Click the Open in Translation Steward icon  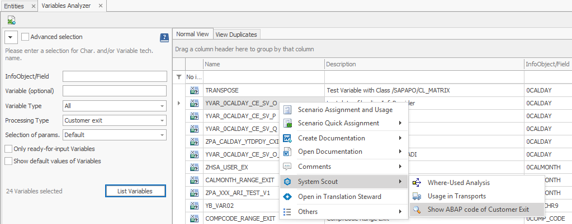[287, 197]
